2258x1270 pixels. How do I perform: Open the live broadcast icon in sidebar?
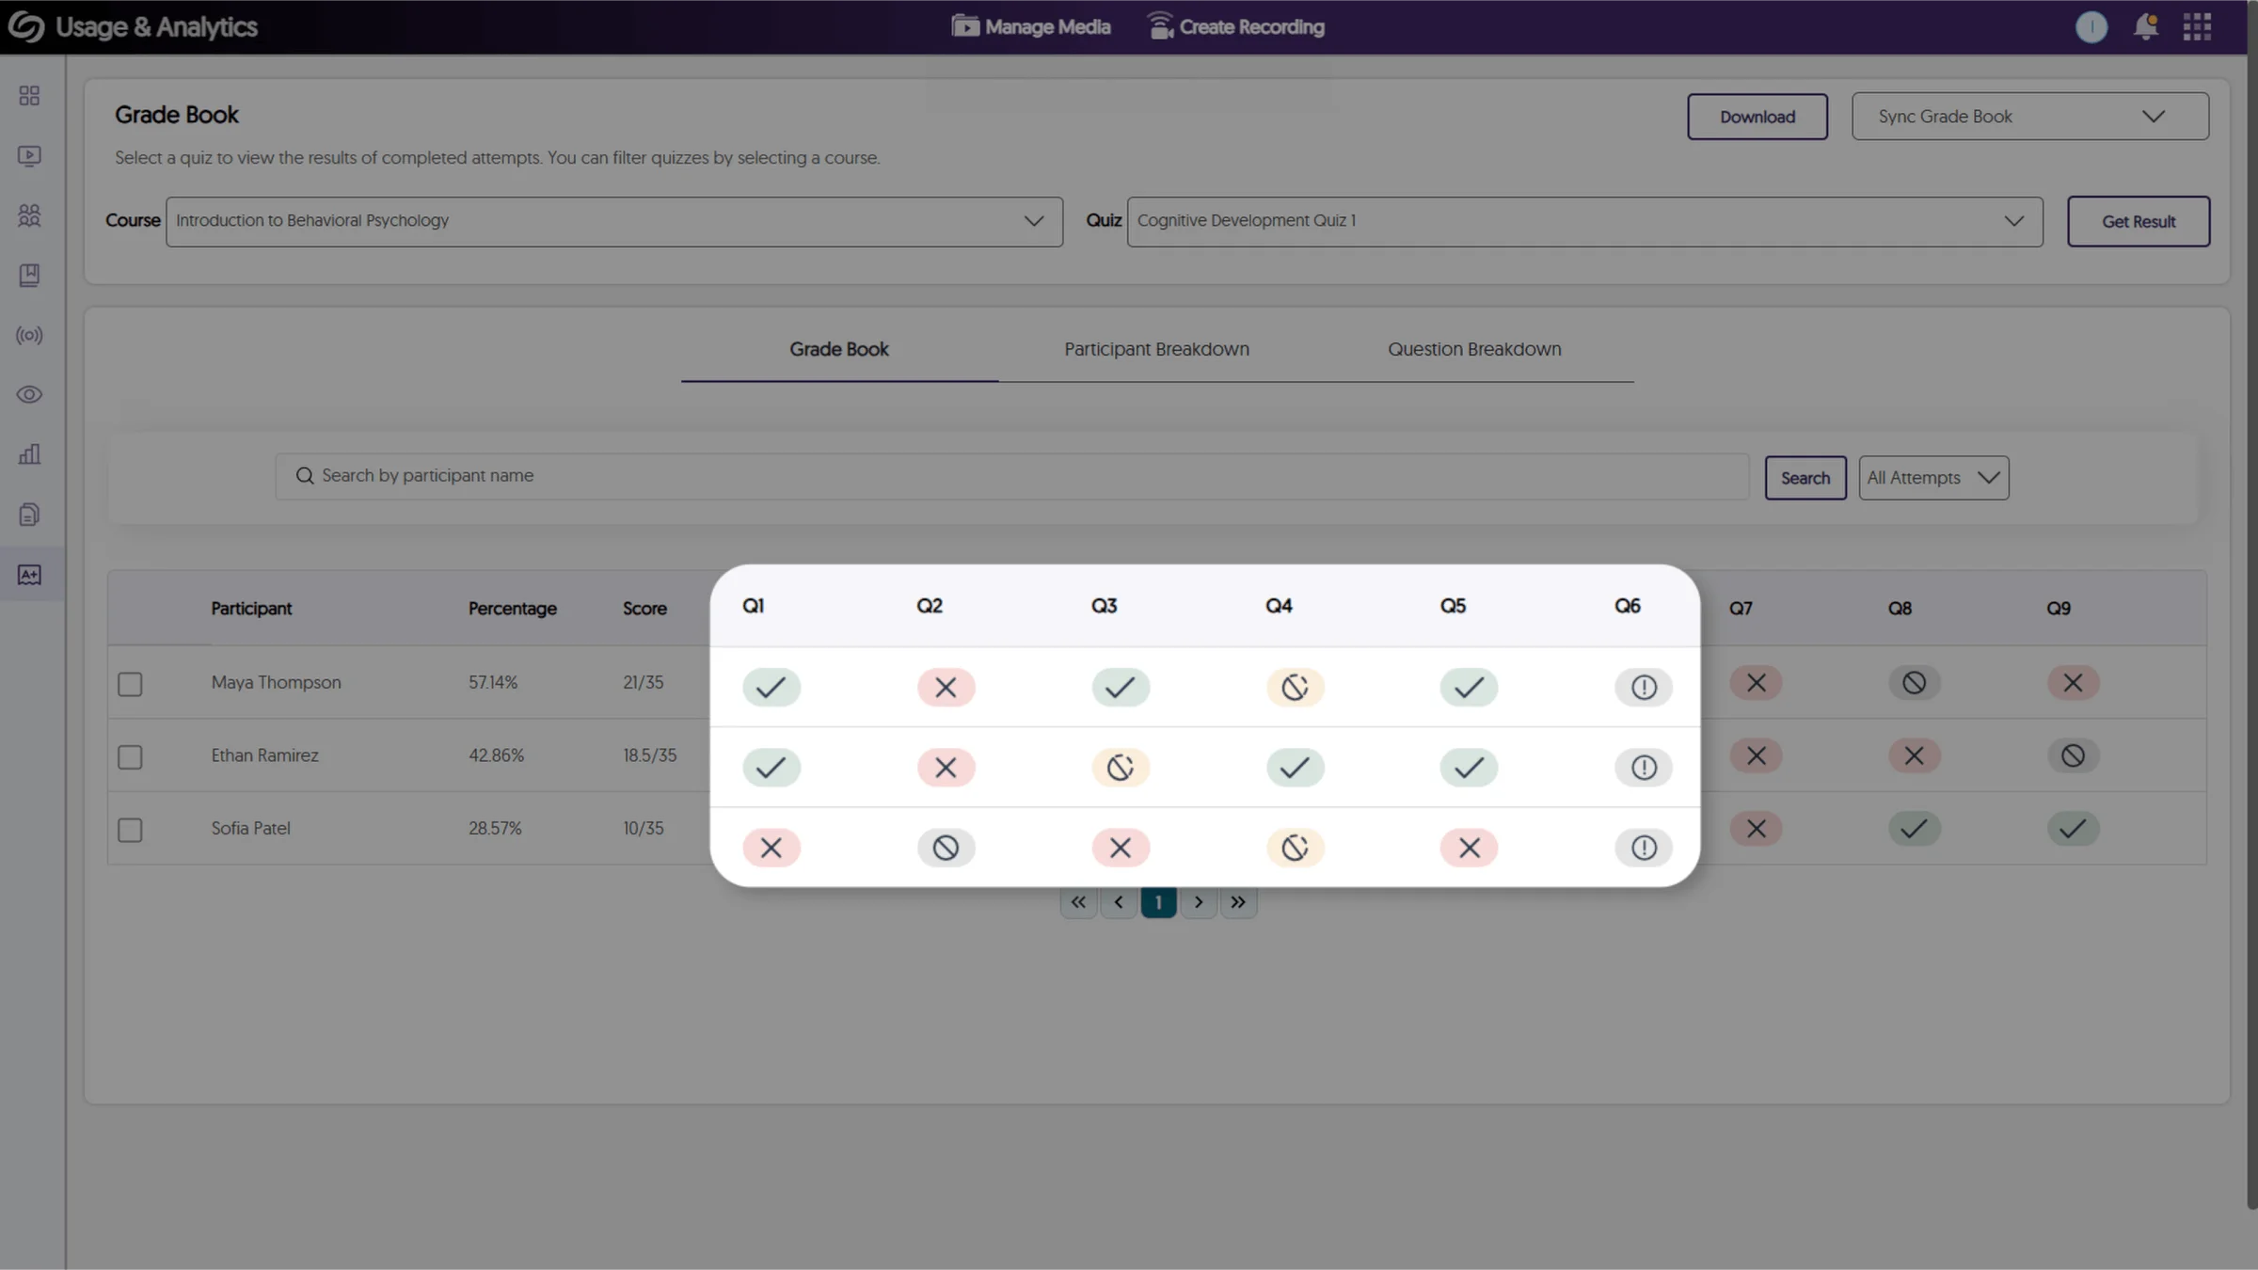click(29, 335)
